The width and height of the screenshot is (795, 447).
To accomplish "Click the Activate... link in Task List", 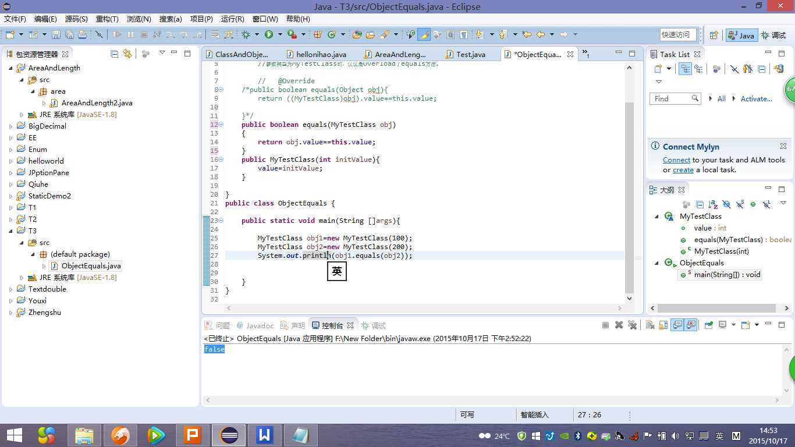I will click(x=756, y=98).
